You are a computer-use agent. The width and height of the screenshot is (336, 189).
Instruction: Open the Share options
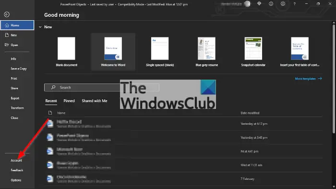pyautogui.click(x=14, y=88)
